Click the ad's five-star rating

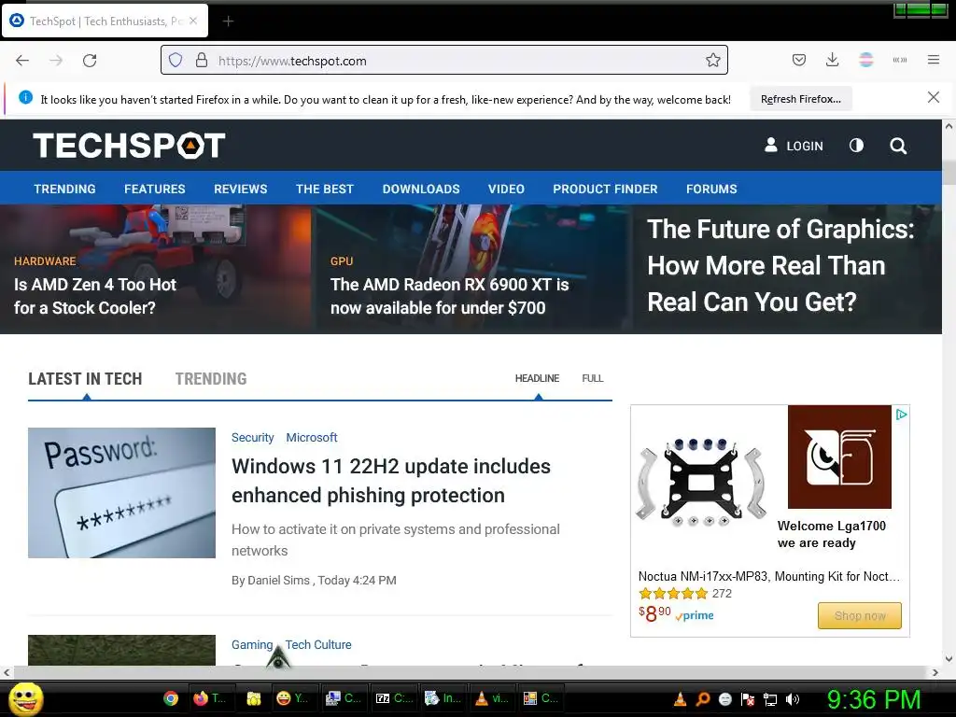673,593
